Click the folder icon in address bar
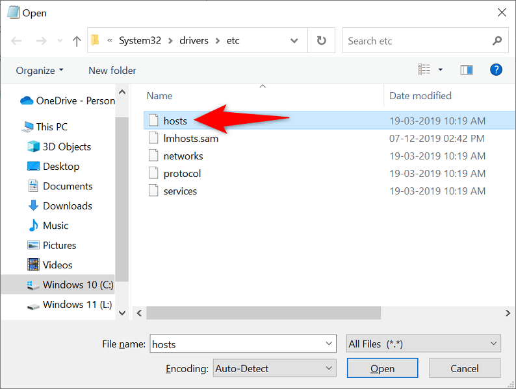 click(95, 40)
